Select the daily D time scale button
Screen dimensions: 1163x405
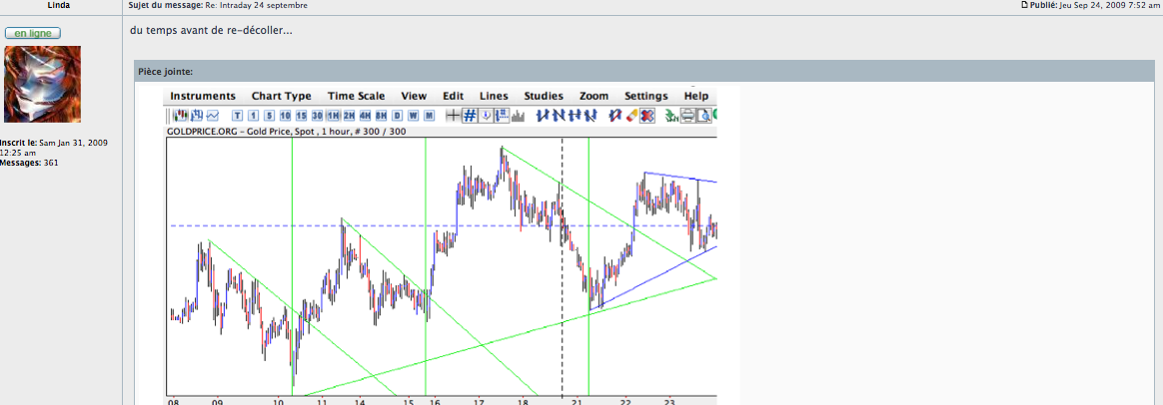pyautogui.click(x=397, y=116)
